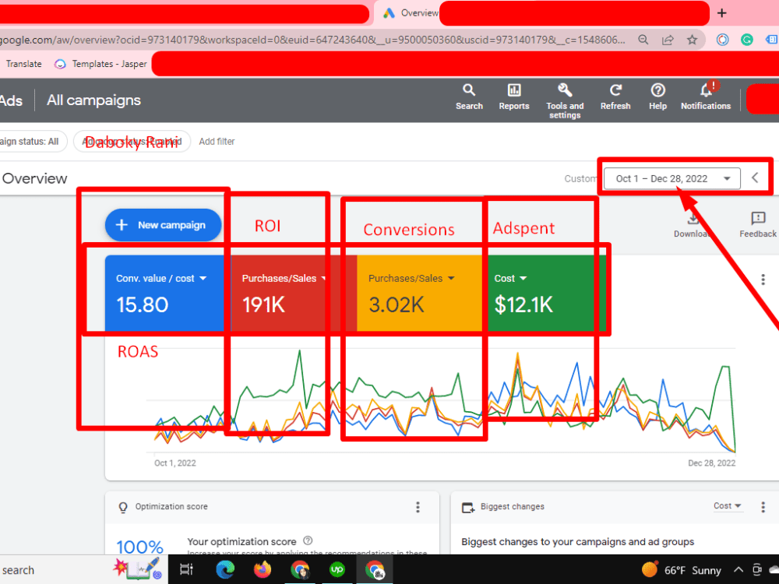
Task: Click the All campaigns heading
Action: 94,100
